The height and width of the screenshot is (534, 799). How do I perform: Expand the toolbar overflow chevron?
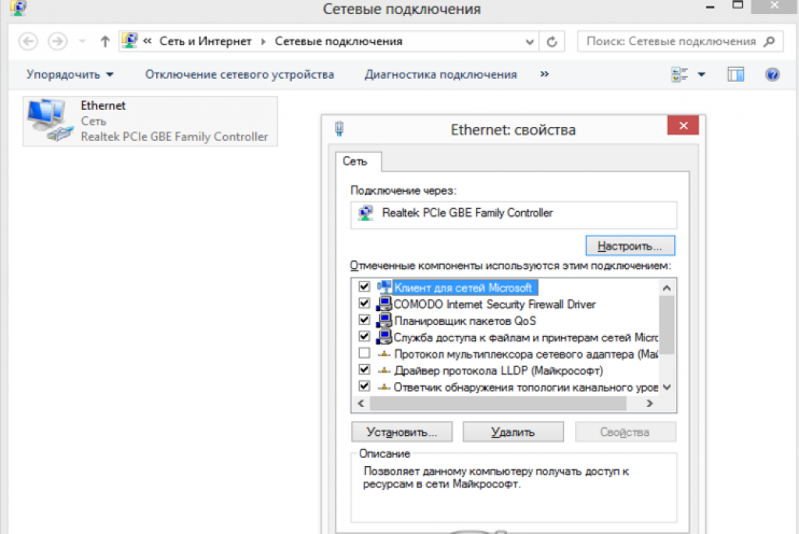[x=544, y=74]
